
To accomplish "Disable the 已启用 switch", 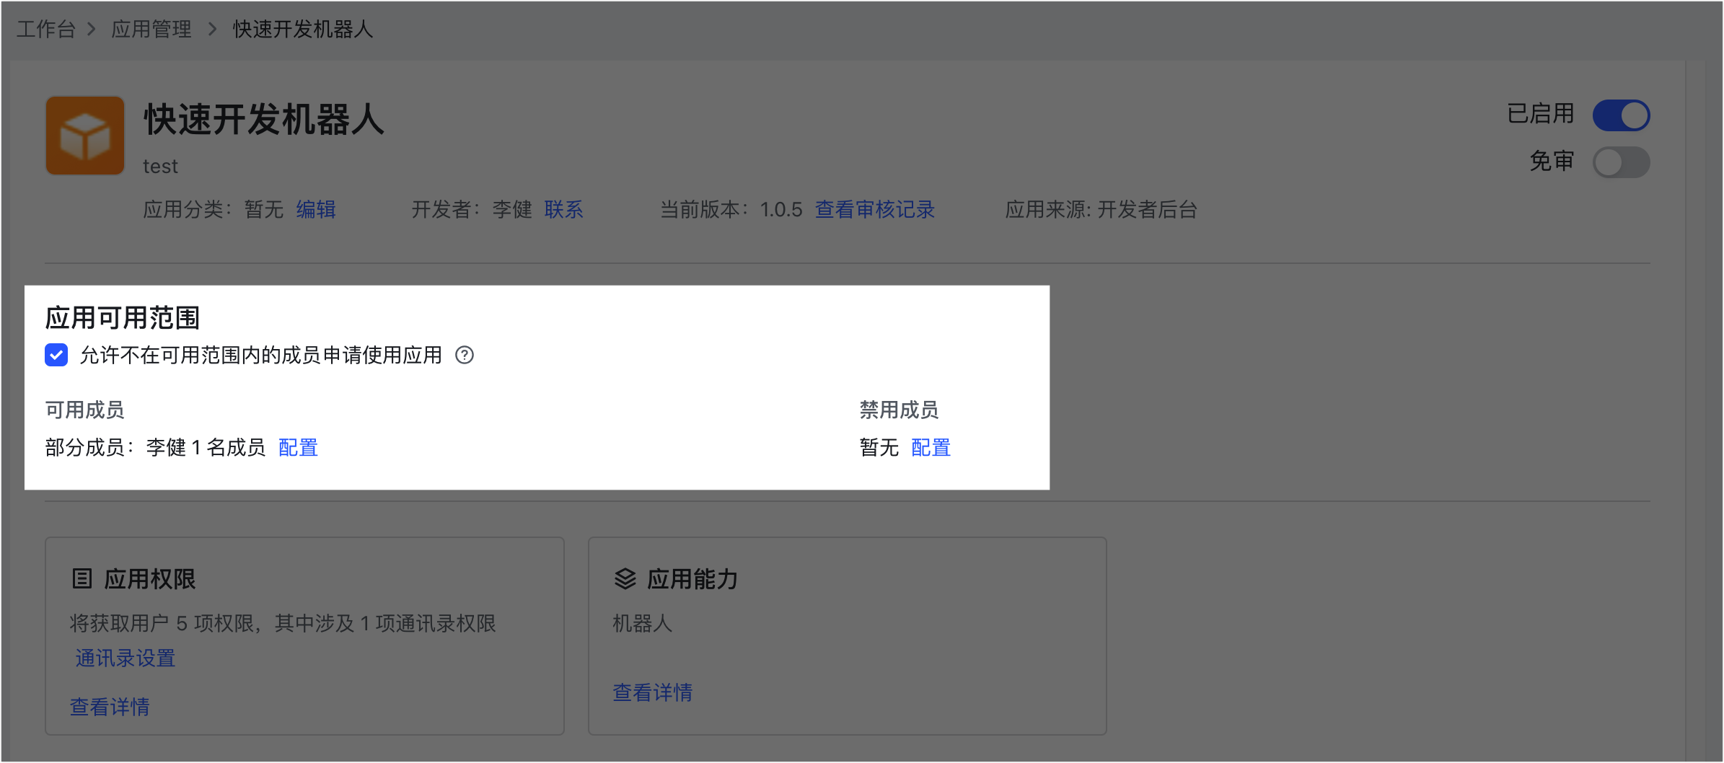I will (1621, 115).
